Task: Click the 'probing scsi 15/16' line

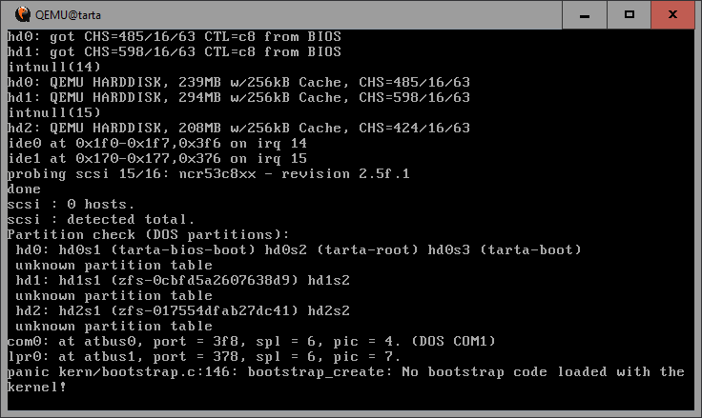Action: [x=208, y=173]
